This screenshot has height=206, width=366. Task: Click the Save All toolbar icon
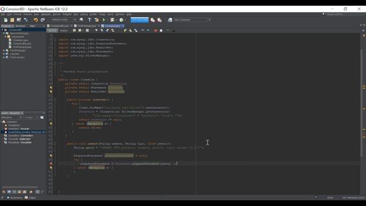click(26, 20)
